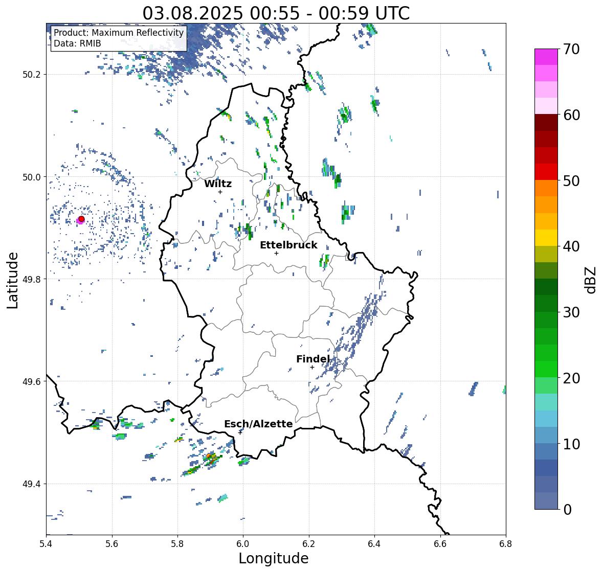Click the 6.4 longitude tick label
Screen dimensions: 603x571
[374, 544]
